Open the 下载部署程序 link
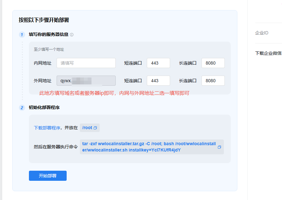 [47, 128]
